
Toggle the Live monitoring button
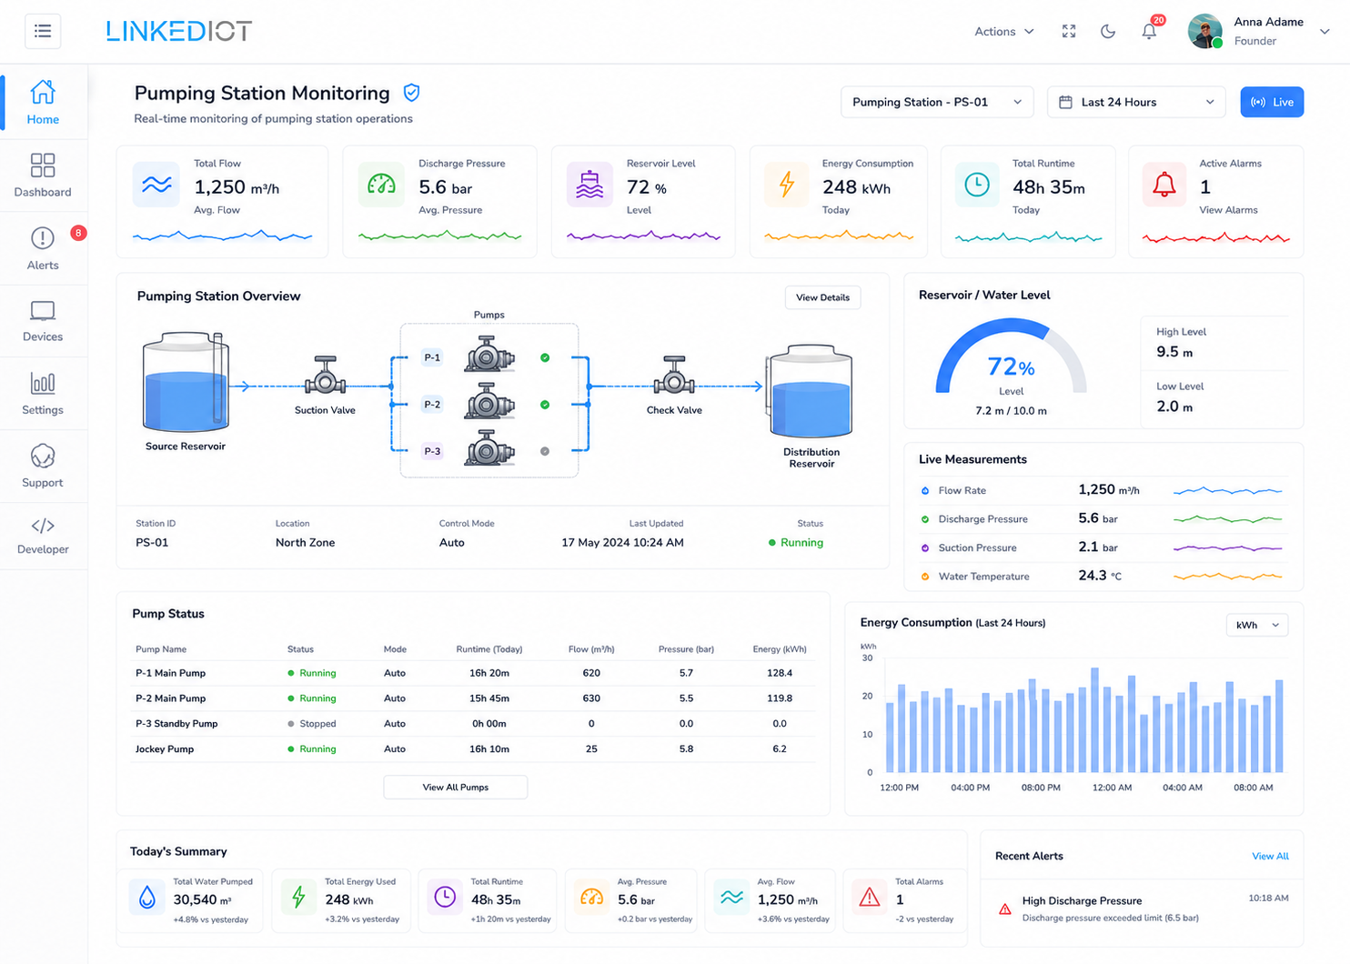(x=1272, y=102)
